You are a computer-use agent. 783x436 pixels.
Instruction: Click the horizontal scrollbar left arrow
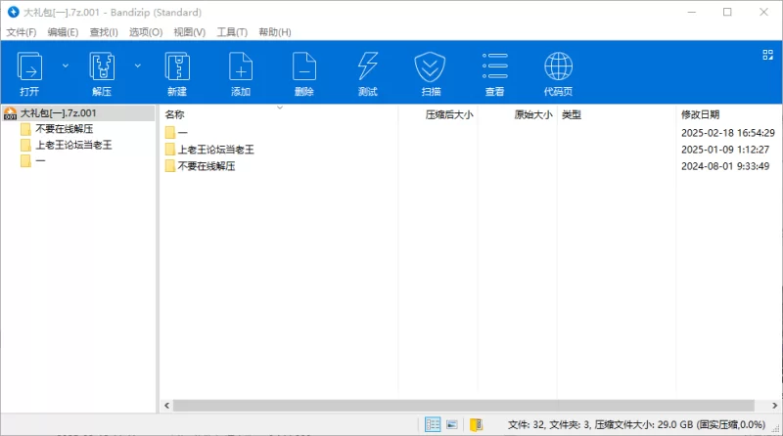(x=166, y=406)
